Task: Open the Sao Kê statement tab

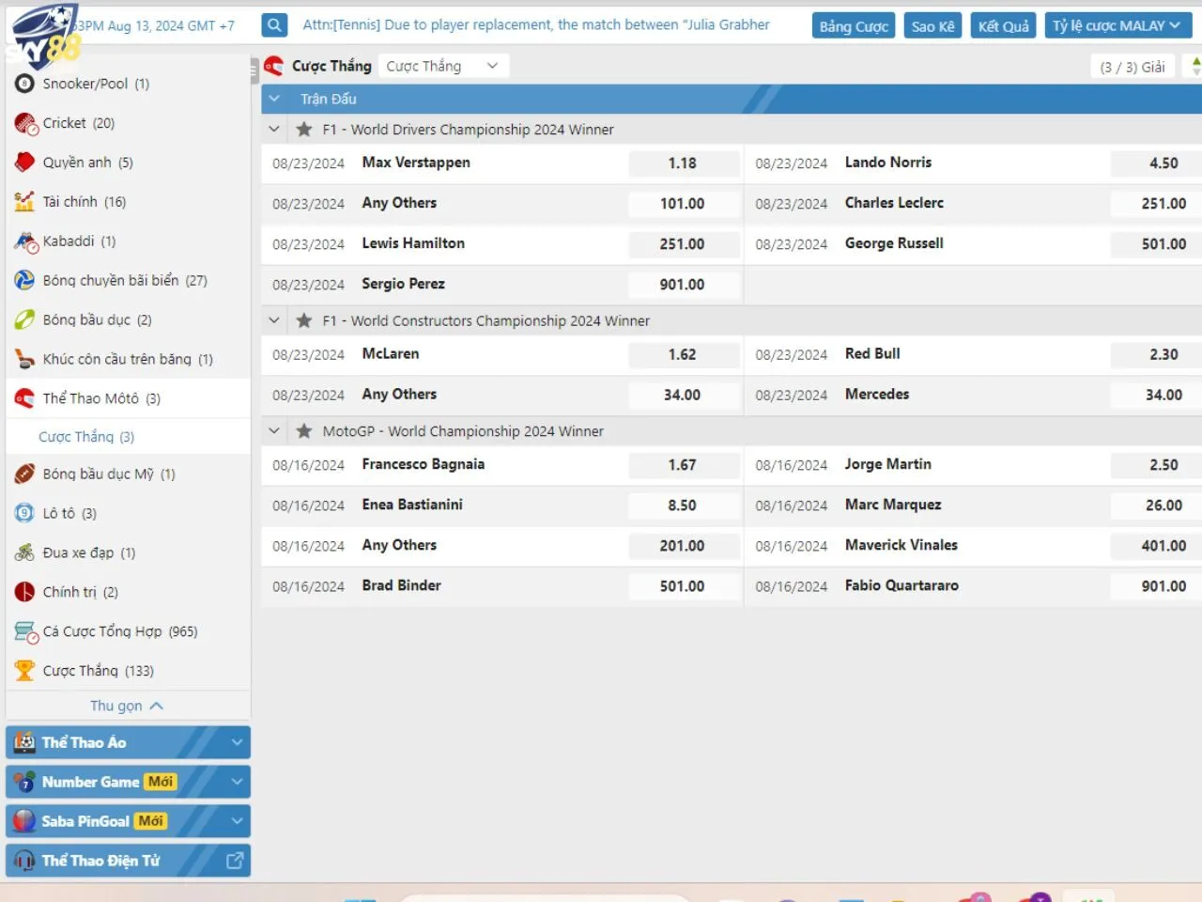Action: [932, 26]
